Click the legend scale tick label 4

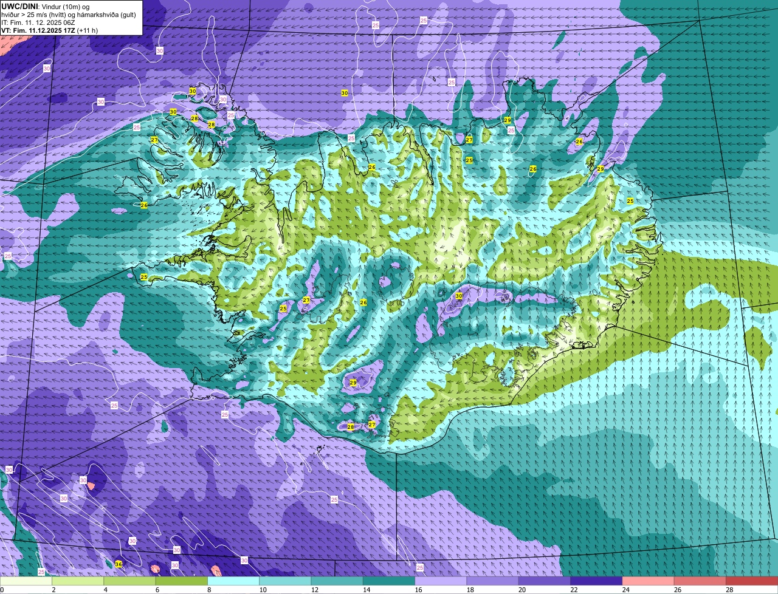tap(105, 590)
